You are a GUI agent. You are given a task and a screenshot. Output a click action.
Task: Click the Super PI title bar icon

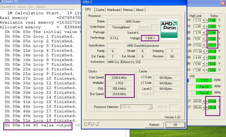1,2
